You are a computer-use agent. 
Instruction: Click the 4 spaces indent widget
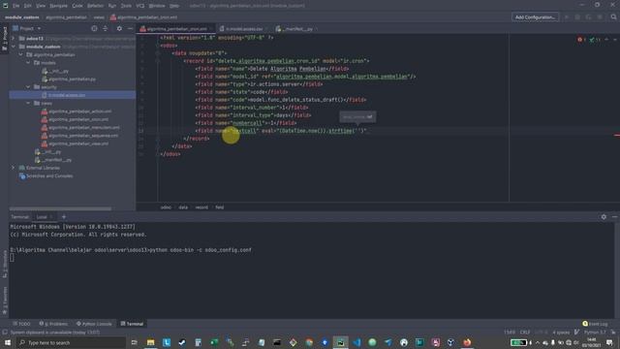(561, 333)
